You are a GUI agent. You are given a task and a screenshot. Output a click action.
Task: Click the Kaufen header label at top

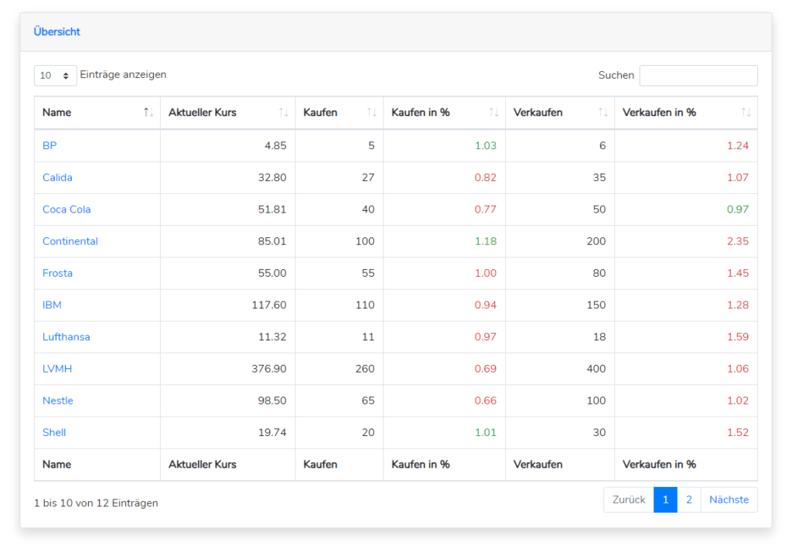[x=320, y=112]
